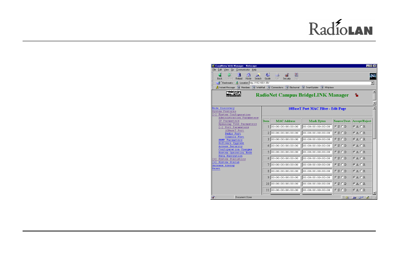Click the page proxy icon beside Location
The image size is (398, 257).
[x=237, y=83]
